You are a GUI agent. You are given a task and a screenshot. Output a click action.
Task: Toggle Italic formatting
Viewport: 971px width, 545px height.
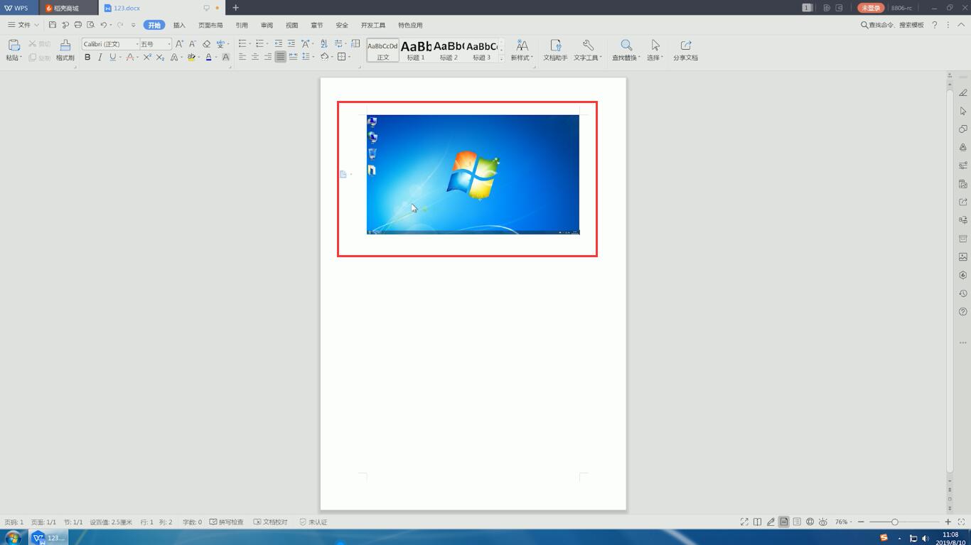pos(100,58)
